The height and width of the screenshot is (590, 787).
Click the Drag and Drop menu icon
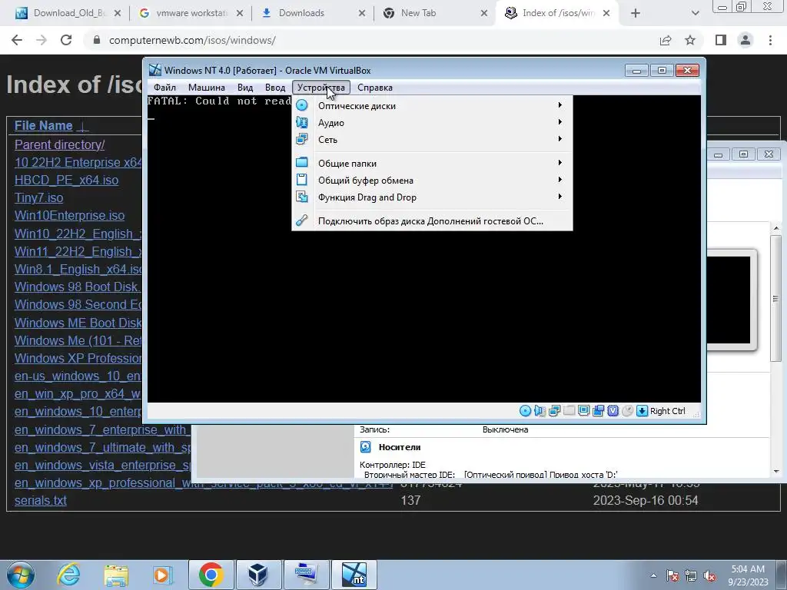[301, 197]
